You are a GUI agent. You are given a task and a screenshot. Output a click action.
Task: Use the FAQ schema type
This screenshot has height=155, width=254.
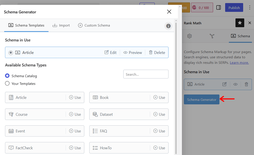(159, 131)
